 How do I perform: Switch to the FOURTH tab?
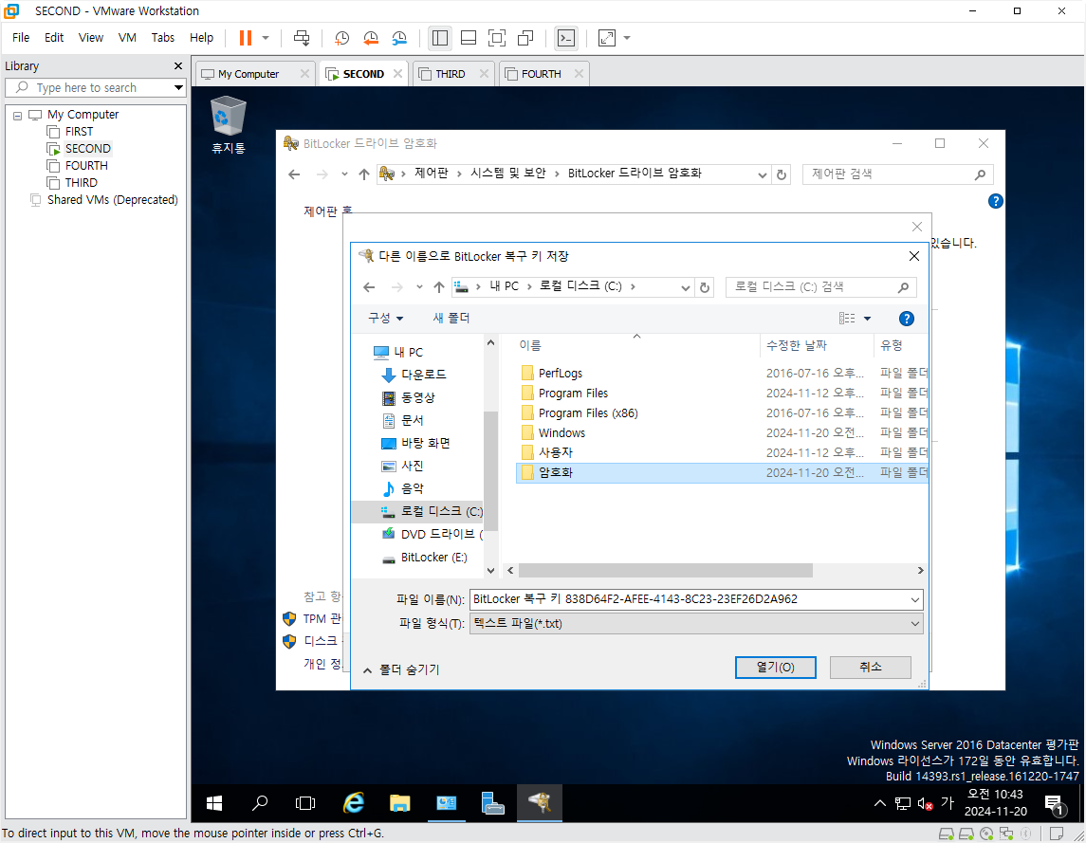click(x=541, y=74)
